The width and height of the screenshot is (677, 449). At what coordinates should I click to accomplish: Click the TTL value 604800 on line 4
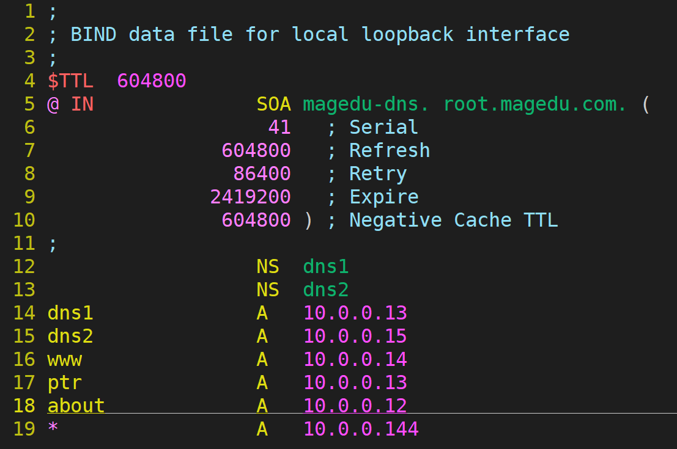tap(152, 81)
